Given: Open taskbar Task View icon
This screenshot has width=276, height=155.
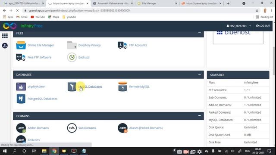Looking at the screenshot, I should 34,151.
